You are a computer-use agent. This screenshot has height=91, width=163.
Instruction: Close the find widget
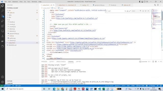tap(148, 11)
